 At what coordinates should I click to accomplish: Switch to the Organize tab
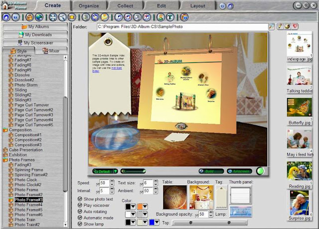(x=89, y=5)
